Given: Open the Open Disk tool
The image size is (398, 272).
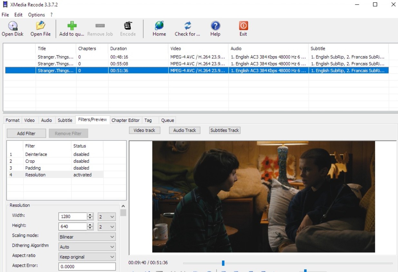Looking at the screenshot, I should [x=13, y=29].
